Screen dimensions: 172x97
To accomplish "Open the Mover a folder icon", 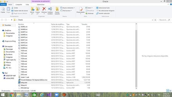I will click(32, 11).
